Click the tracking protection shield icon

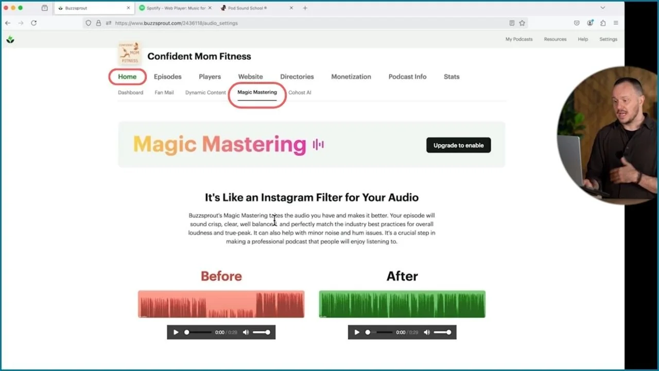pyautogui.click(x=89, y=23)
